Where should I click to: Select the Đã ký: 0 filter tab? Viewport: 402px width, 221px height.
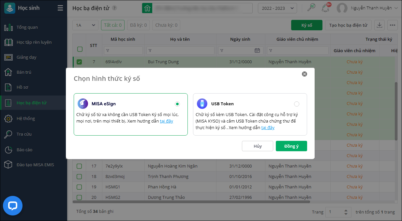[139, 25]
